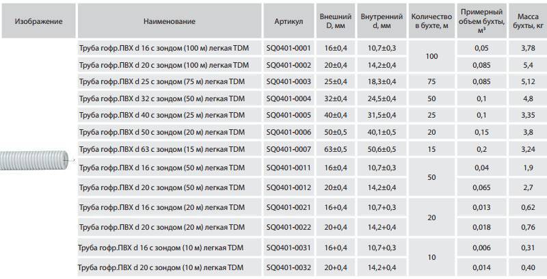This screenshot has height=279, width=547.
Task: Click the 50,6±0,5 inner diameter cell
Action: (x=382, y=149)
